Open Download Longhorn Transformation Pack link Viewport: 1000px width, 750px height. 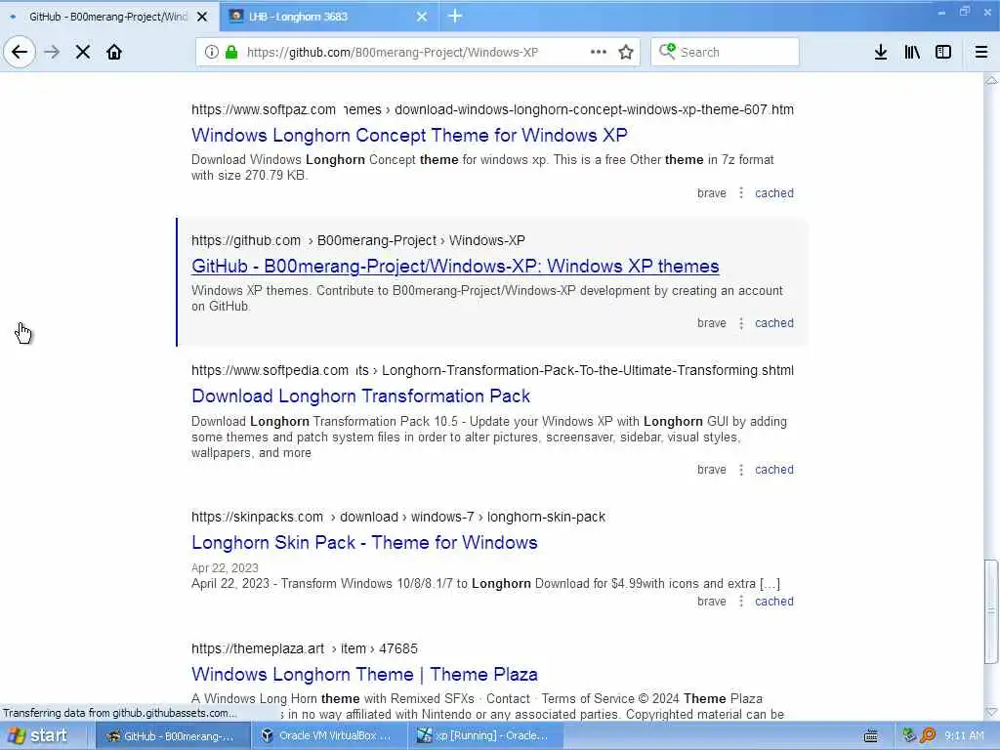pos(360,396)
